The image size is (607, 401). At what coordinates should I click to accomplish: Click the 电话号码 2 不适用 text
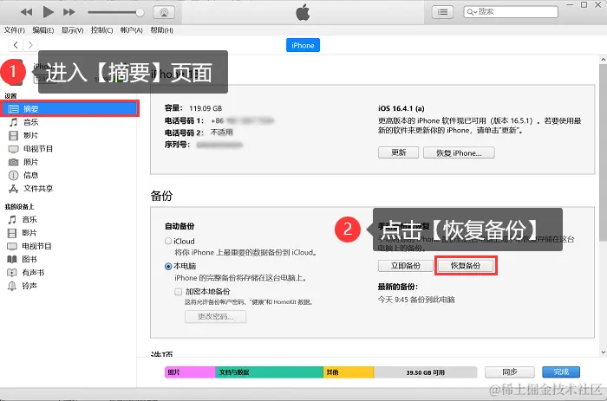(x=199, y=133)
